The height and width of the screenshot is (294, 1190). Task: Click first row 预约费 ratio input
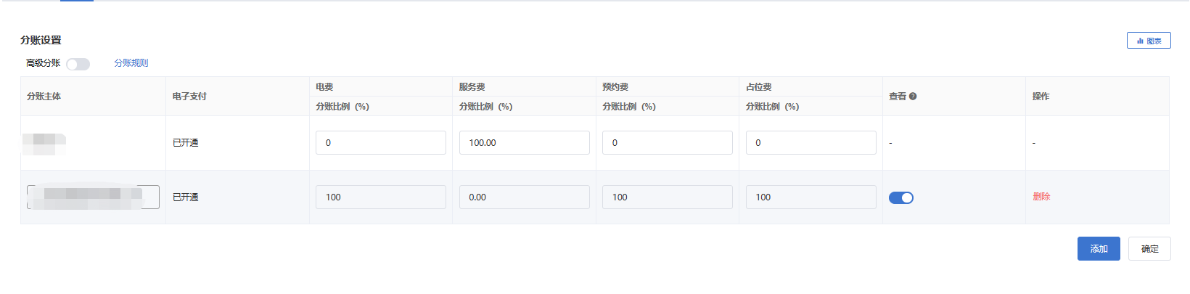[668, 142]
